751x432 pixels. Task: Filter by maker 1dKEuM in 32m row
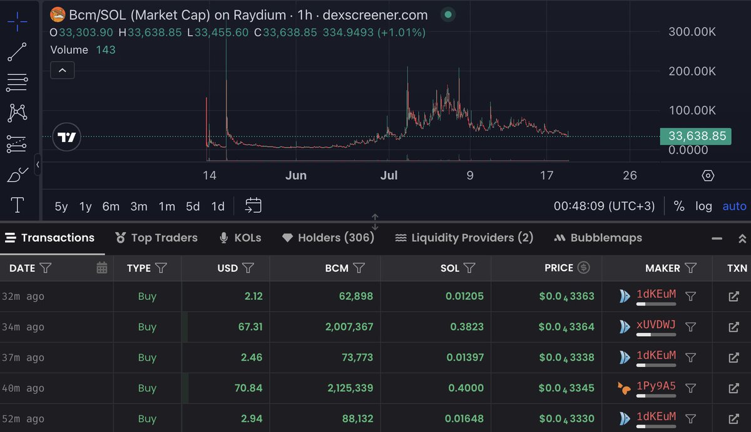(x=690, y=296)
